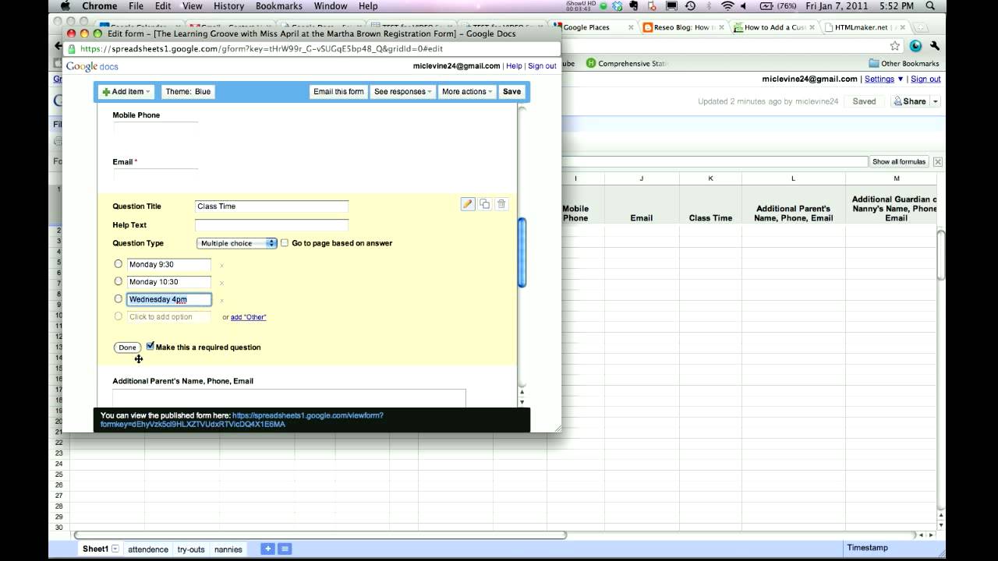Viewport: 998px width, 561px height.
Task: Click the 'Click to add option' field
Action: pos(168,317)
